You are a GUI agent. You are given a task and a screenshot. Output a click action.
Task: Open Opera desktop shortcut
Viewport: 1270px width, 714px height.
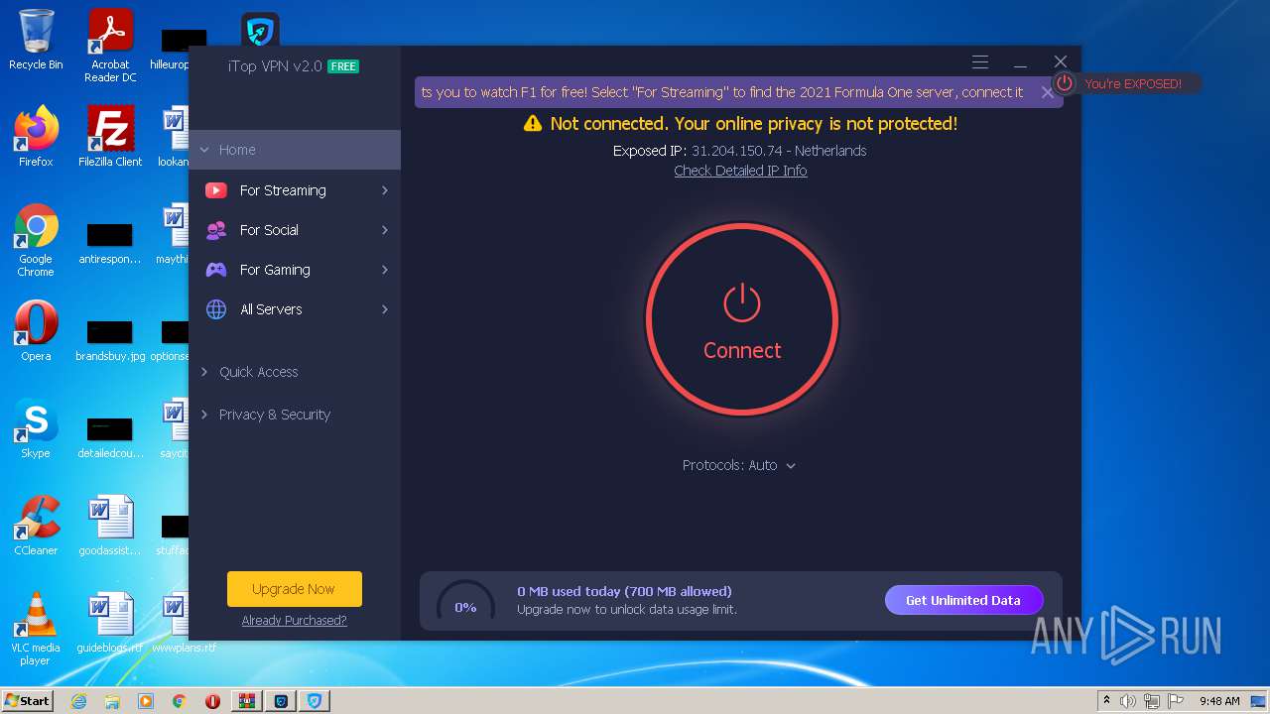(x=36, y=330)
